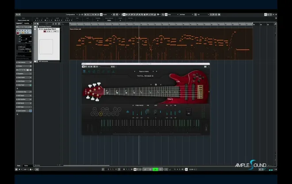Load the previous preset with the left arrow
The image size is (292, 184).
point(134,71)
